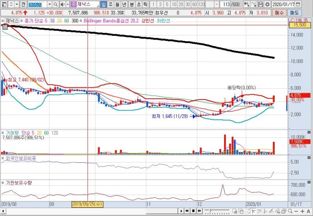Select monthly (월) chart period

pos(117,4)
